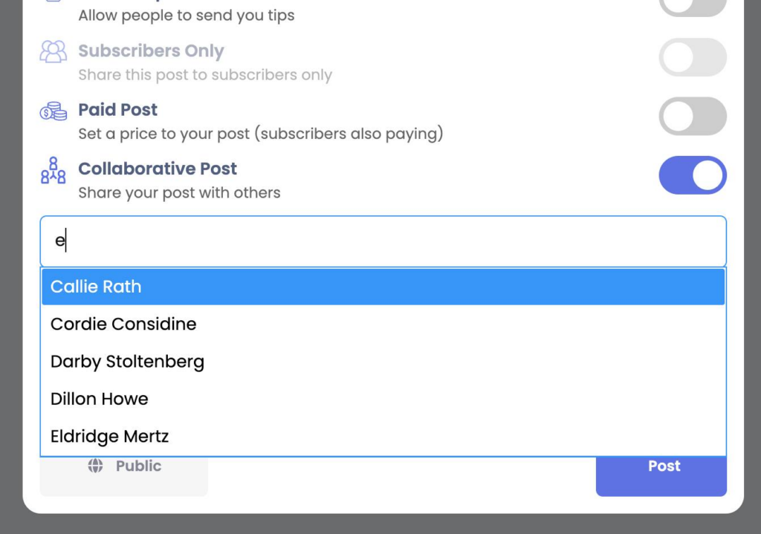This screenshot has height=534, width=761.
Task: Click the Subscribers Only label text
Action: click(x=151, y=51)
